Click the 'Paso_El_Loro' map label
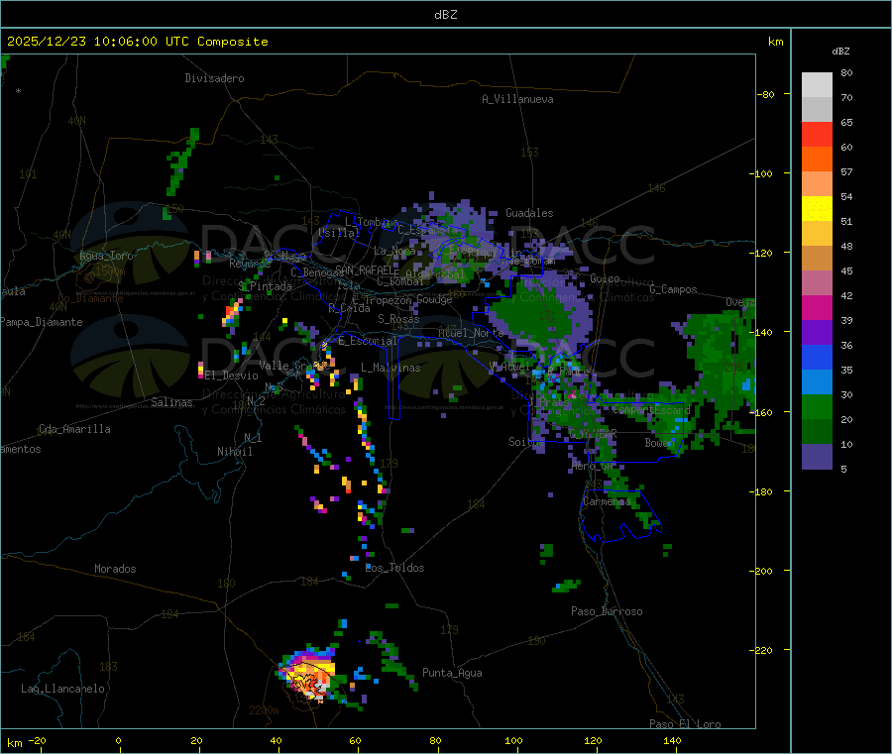The height and width of the screenshot is (754, 892). (x=685, y=724)
